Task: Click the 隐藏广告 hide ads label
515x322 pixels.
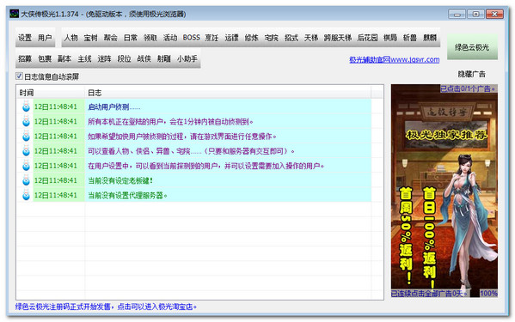Action: (472, 74)
